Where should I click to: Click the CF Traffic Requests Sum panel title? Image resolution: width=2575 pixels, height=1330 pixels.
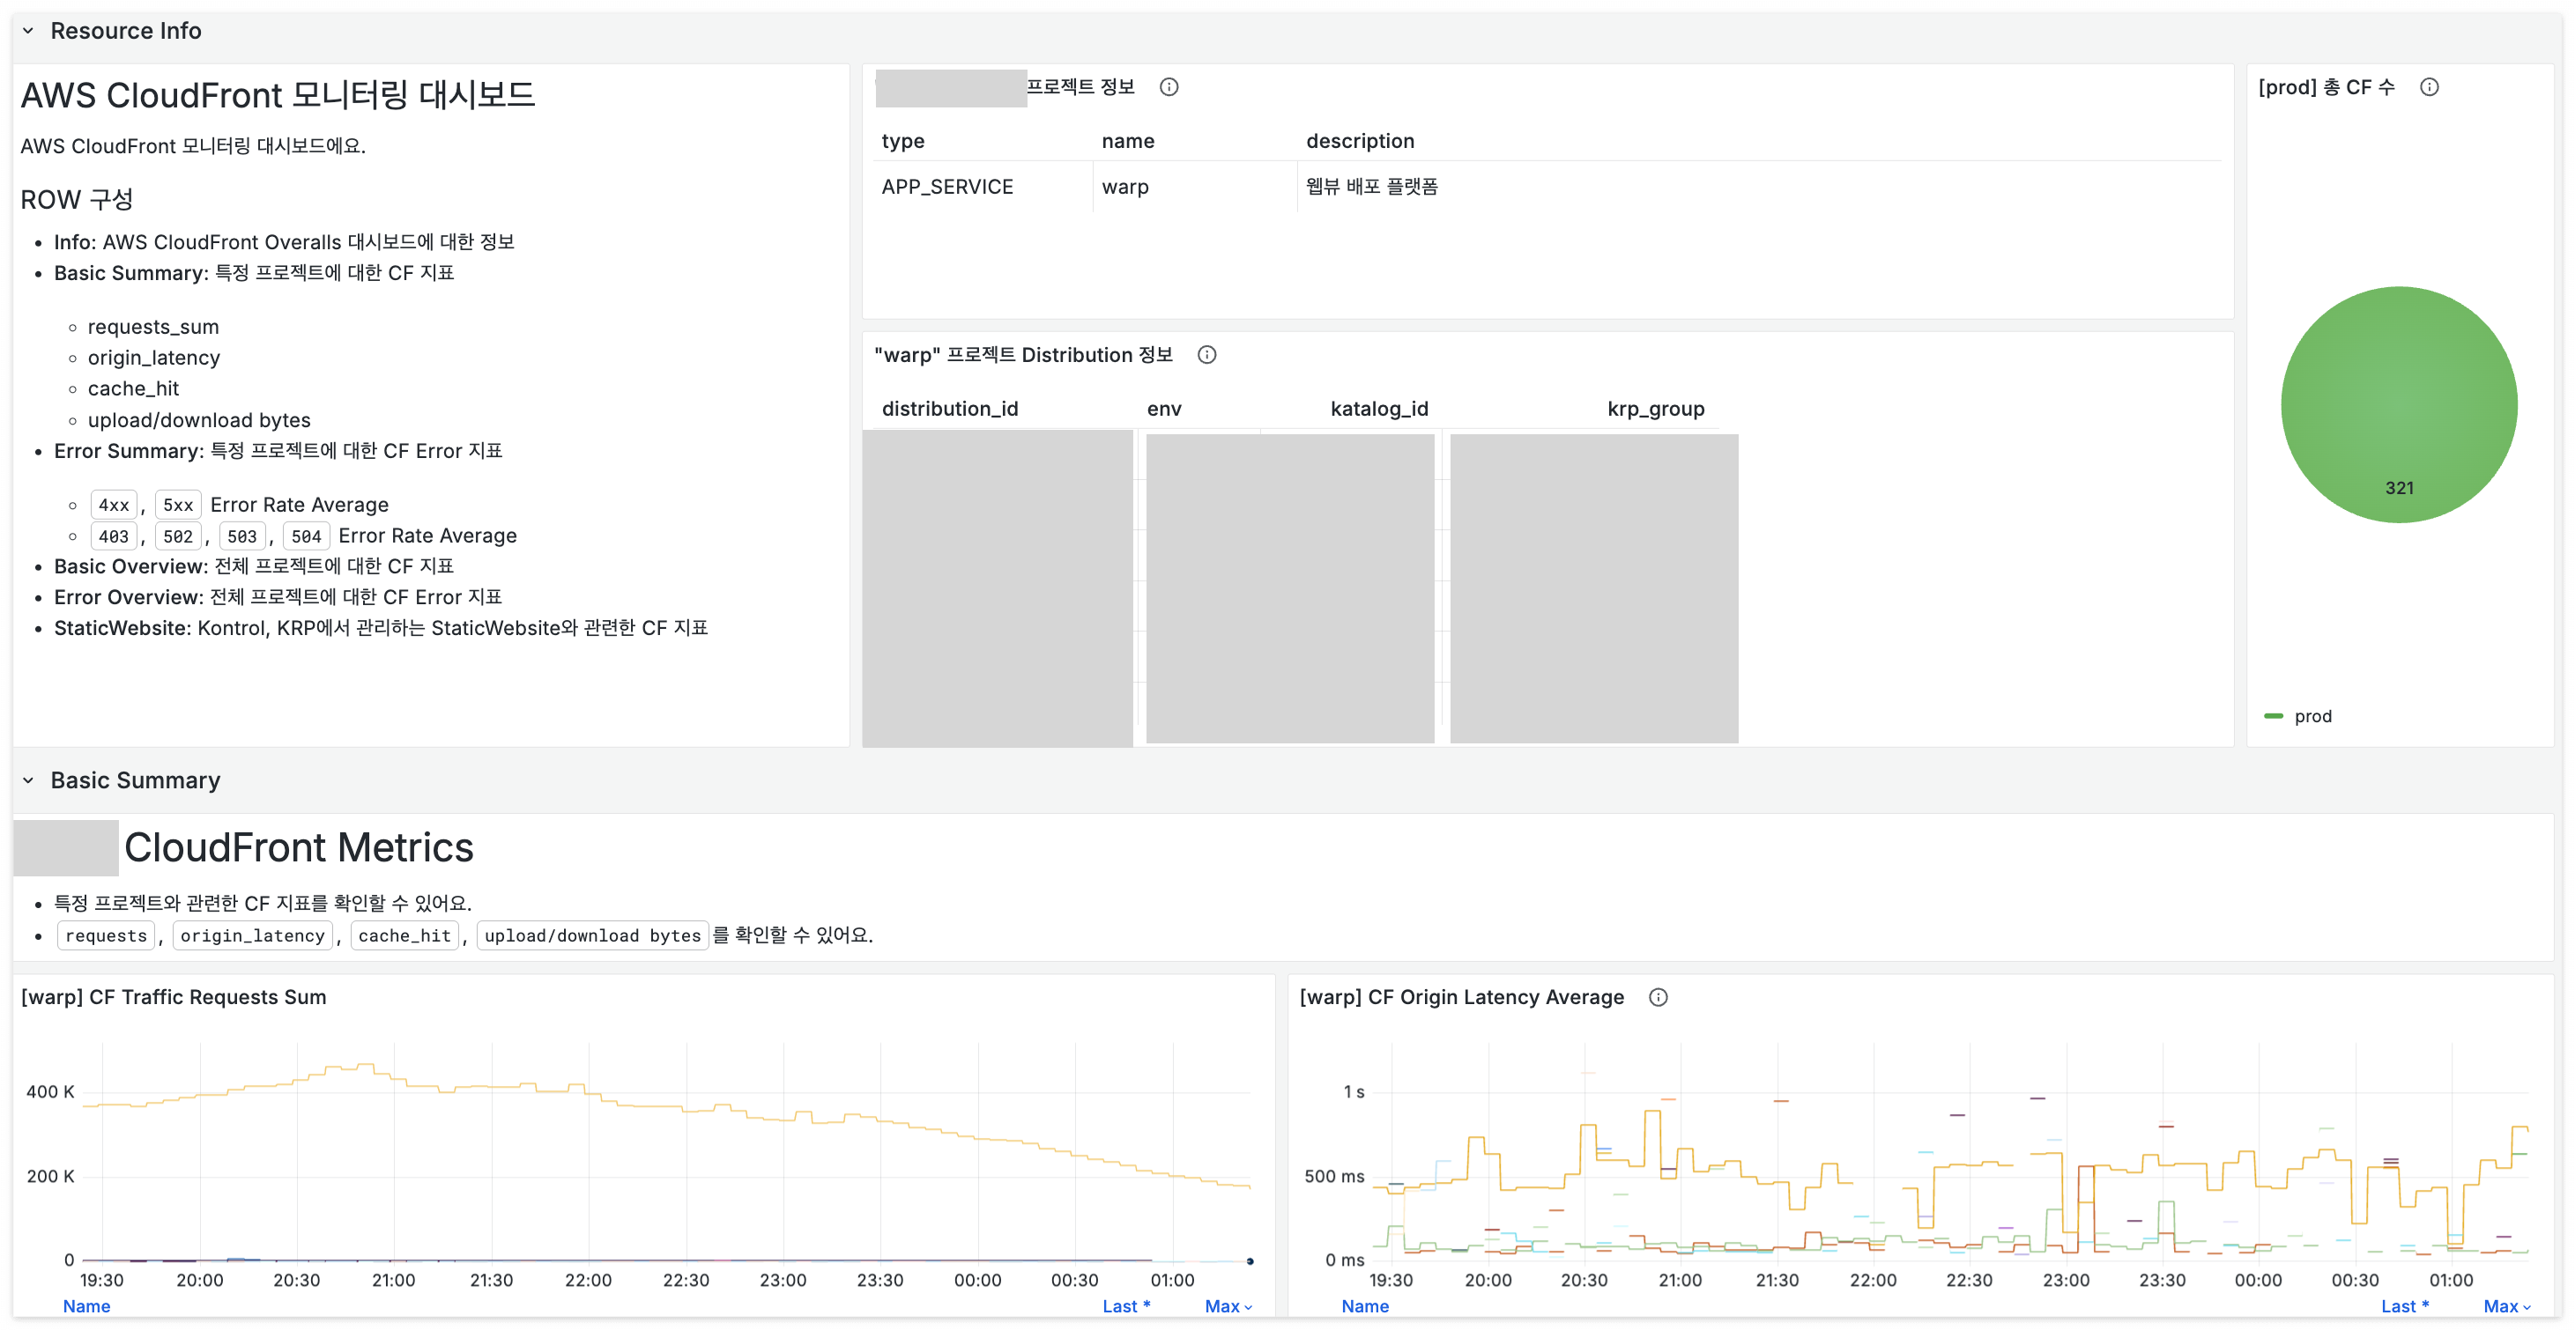coord(174,997)
